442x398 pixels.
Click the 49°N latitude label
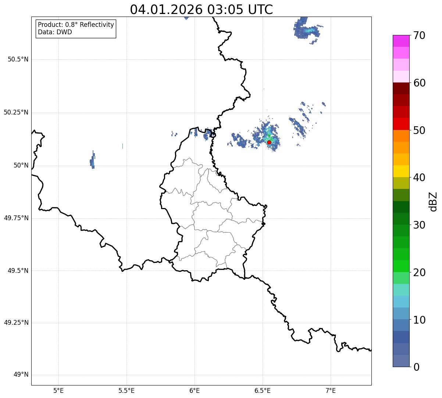click(21, 374)
